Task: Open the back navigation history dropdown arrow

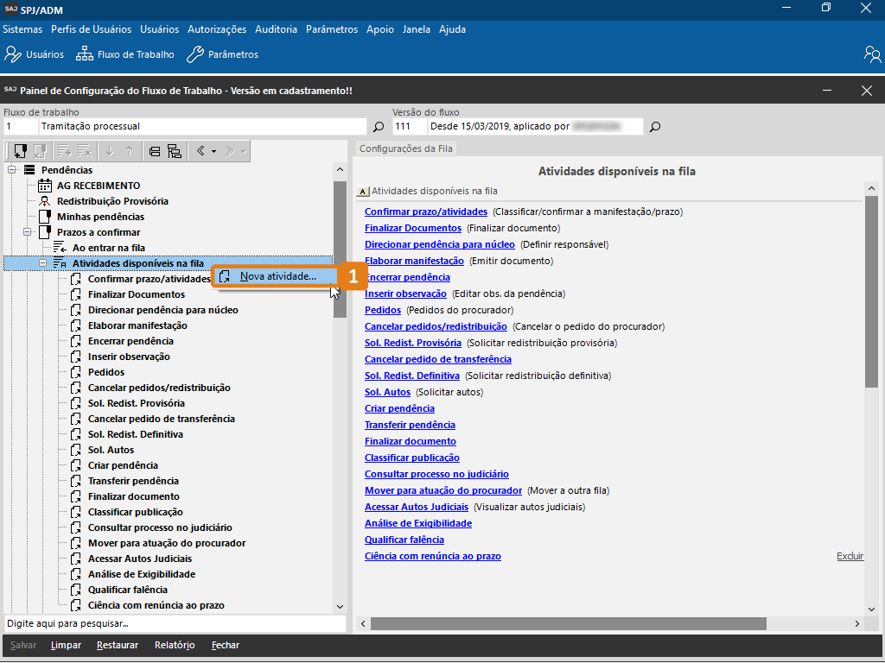Action: (214, 151)
